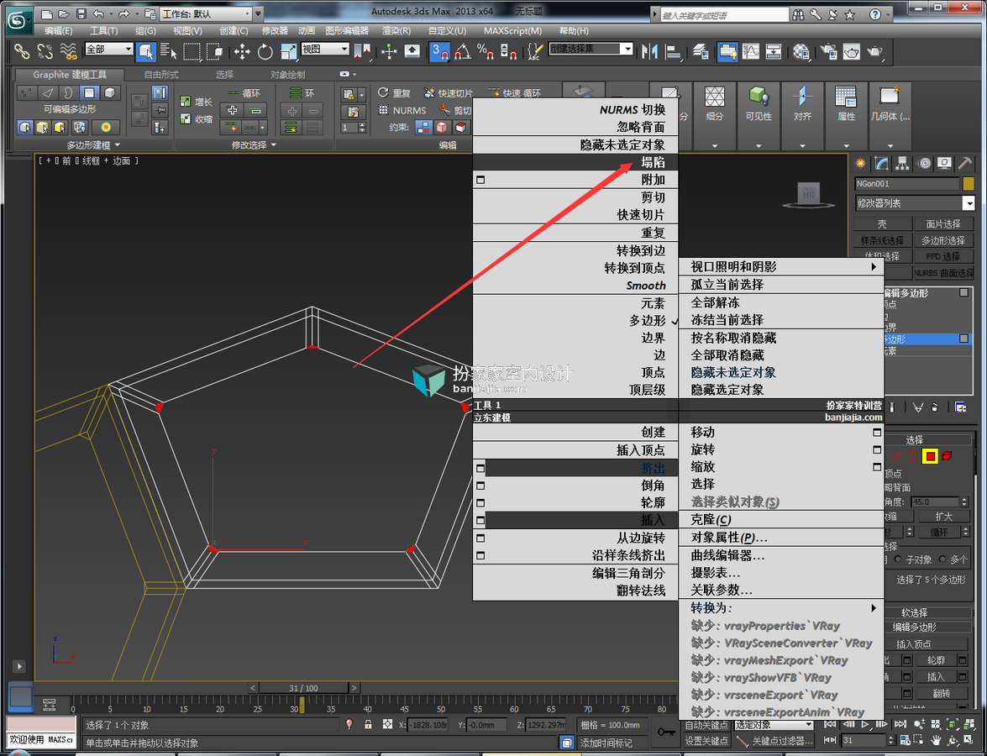
Task: Open settings box beside 轮廓
Action: (481, 504)
